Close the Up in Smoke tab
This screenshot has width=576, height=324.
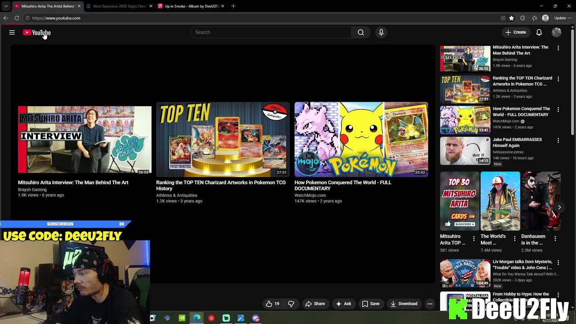pos(222,6)
